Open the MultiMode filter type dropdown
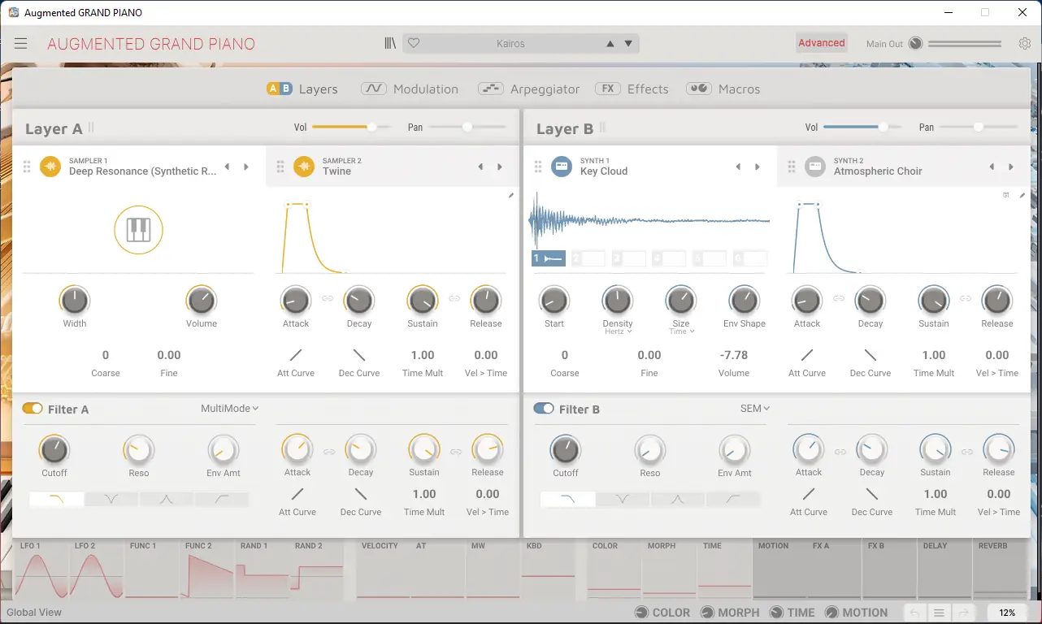Image resolution: width=1042 pixels, height=624 pixels. [229, 409]
